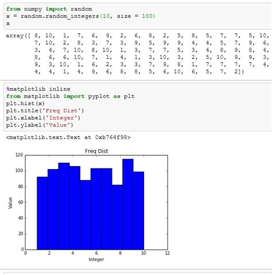
Task: Click the x-axis tick label 12
Action: pos(167,253)
